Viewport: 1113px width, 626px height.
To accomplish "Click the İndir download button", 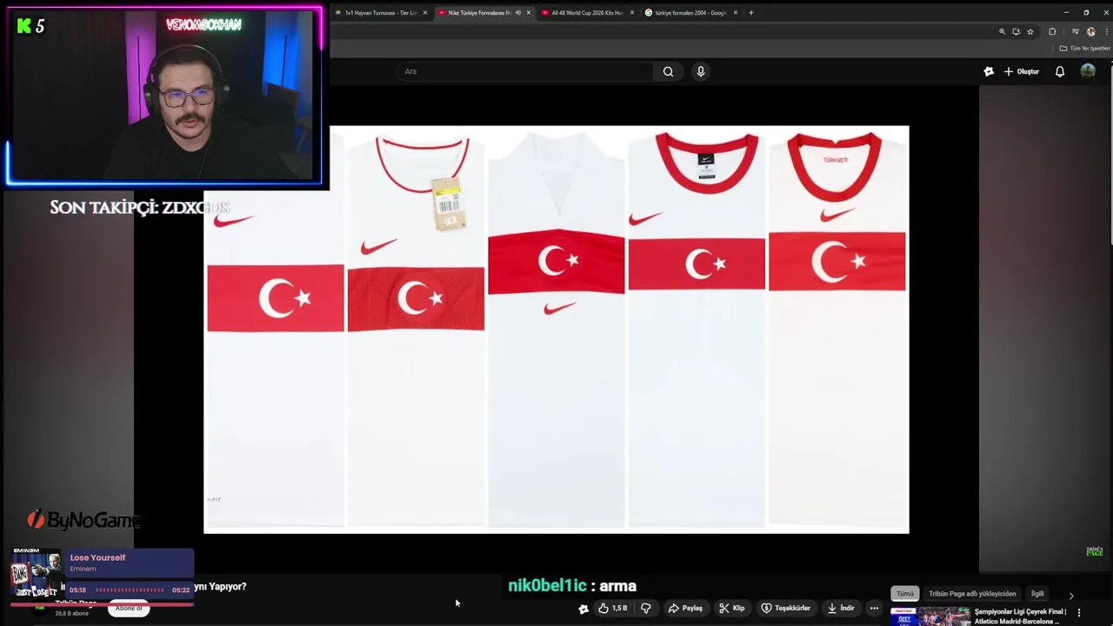I will pyautogui.click(x=841, y=608).
